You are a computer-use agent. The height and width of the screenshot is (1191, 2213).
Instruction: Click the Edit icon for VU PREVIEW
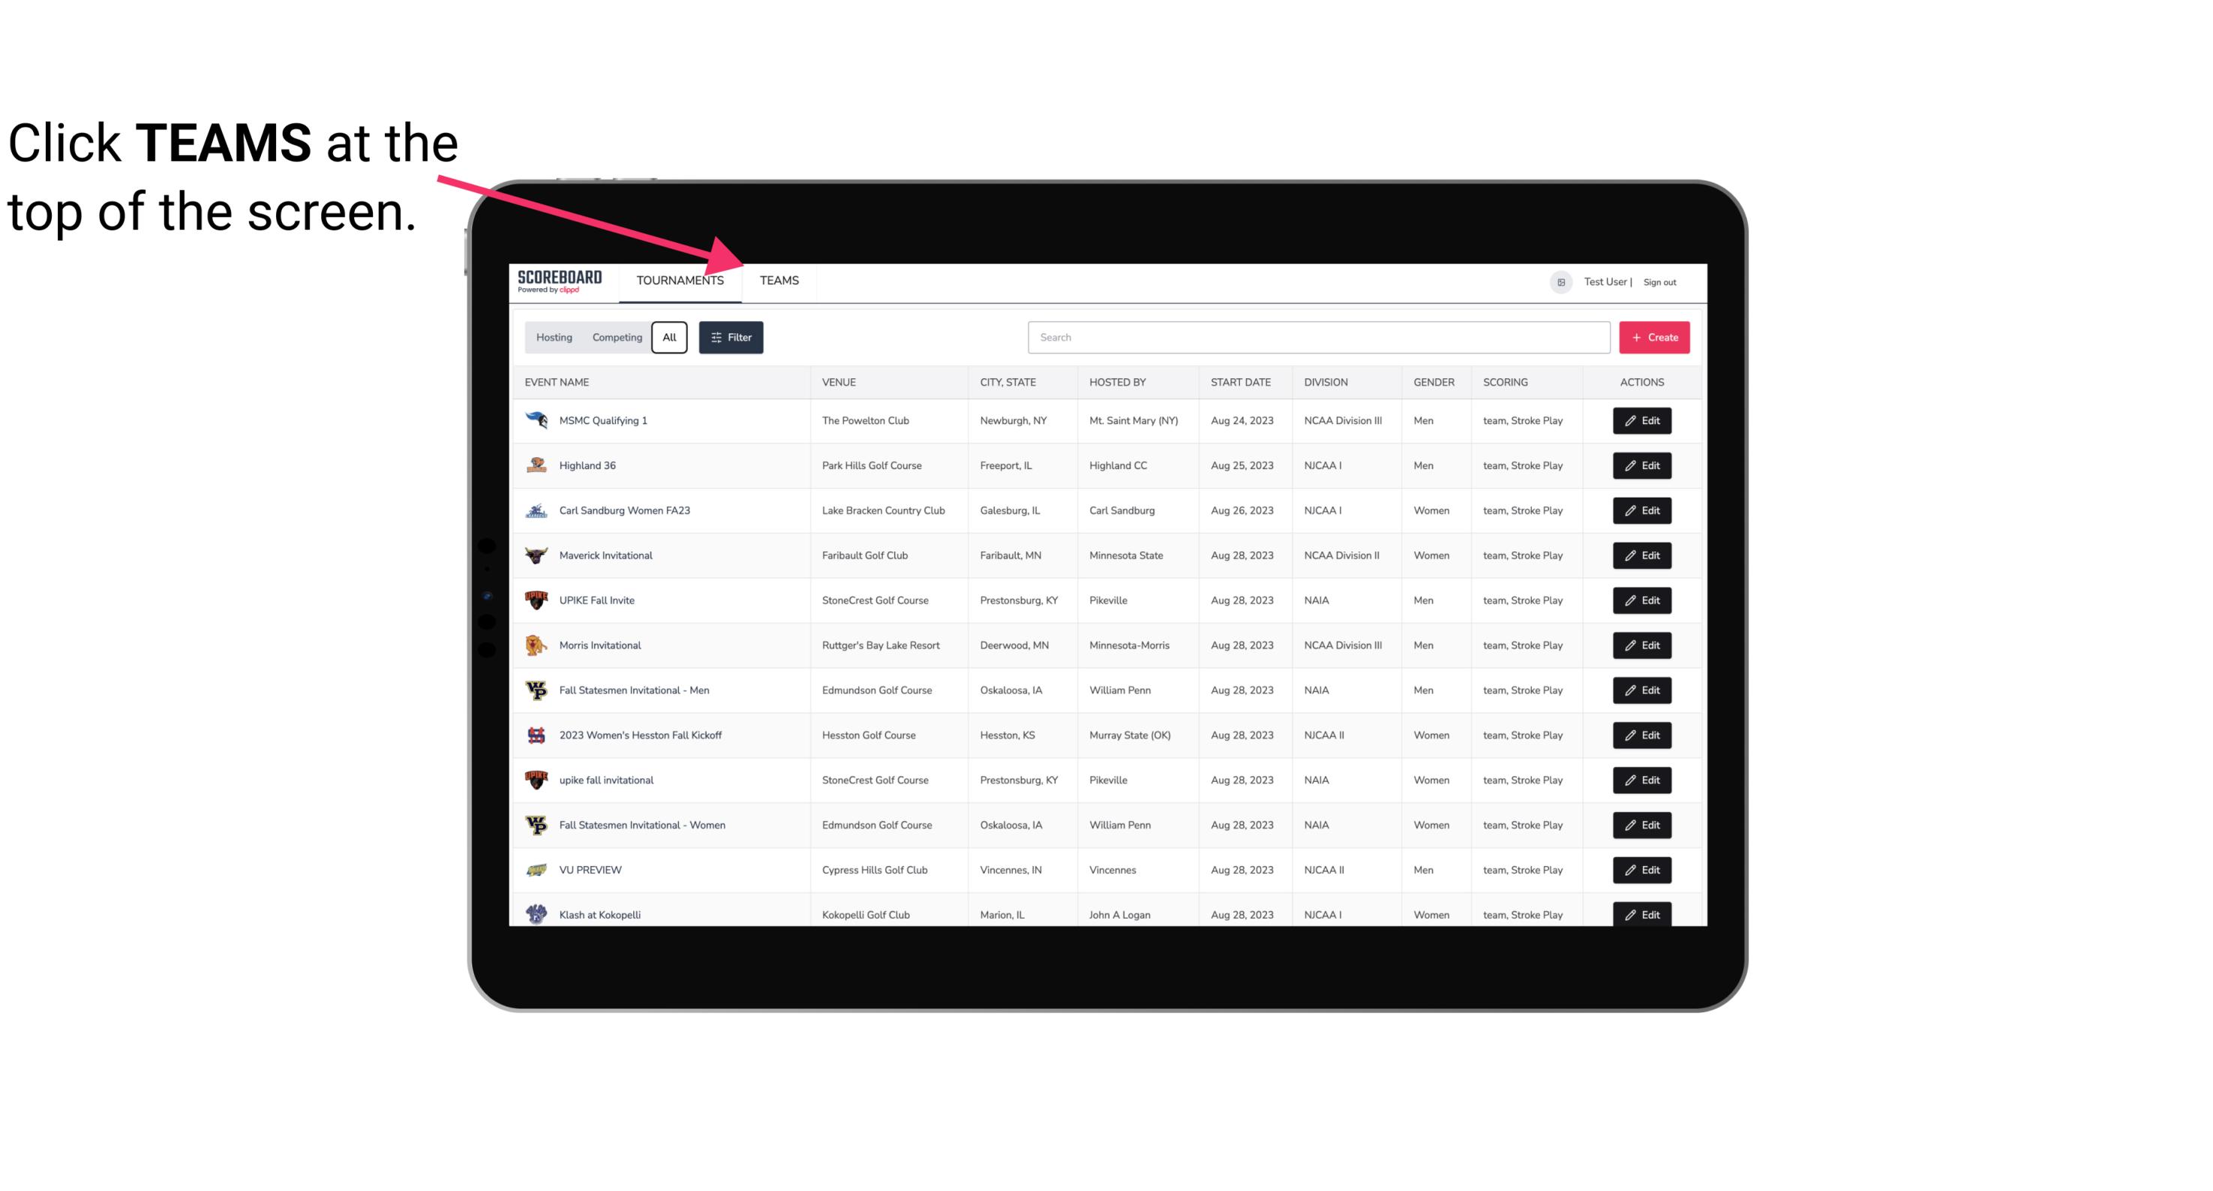point(1641,870)
